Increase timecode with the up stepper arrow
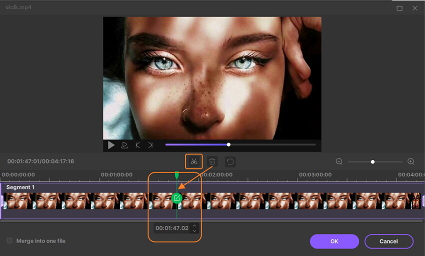Image resolution: width=425 pixels, height=256 pixels. coord(194,225)
